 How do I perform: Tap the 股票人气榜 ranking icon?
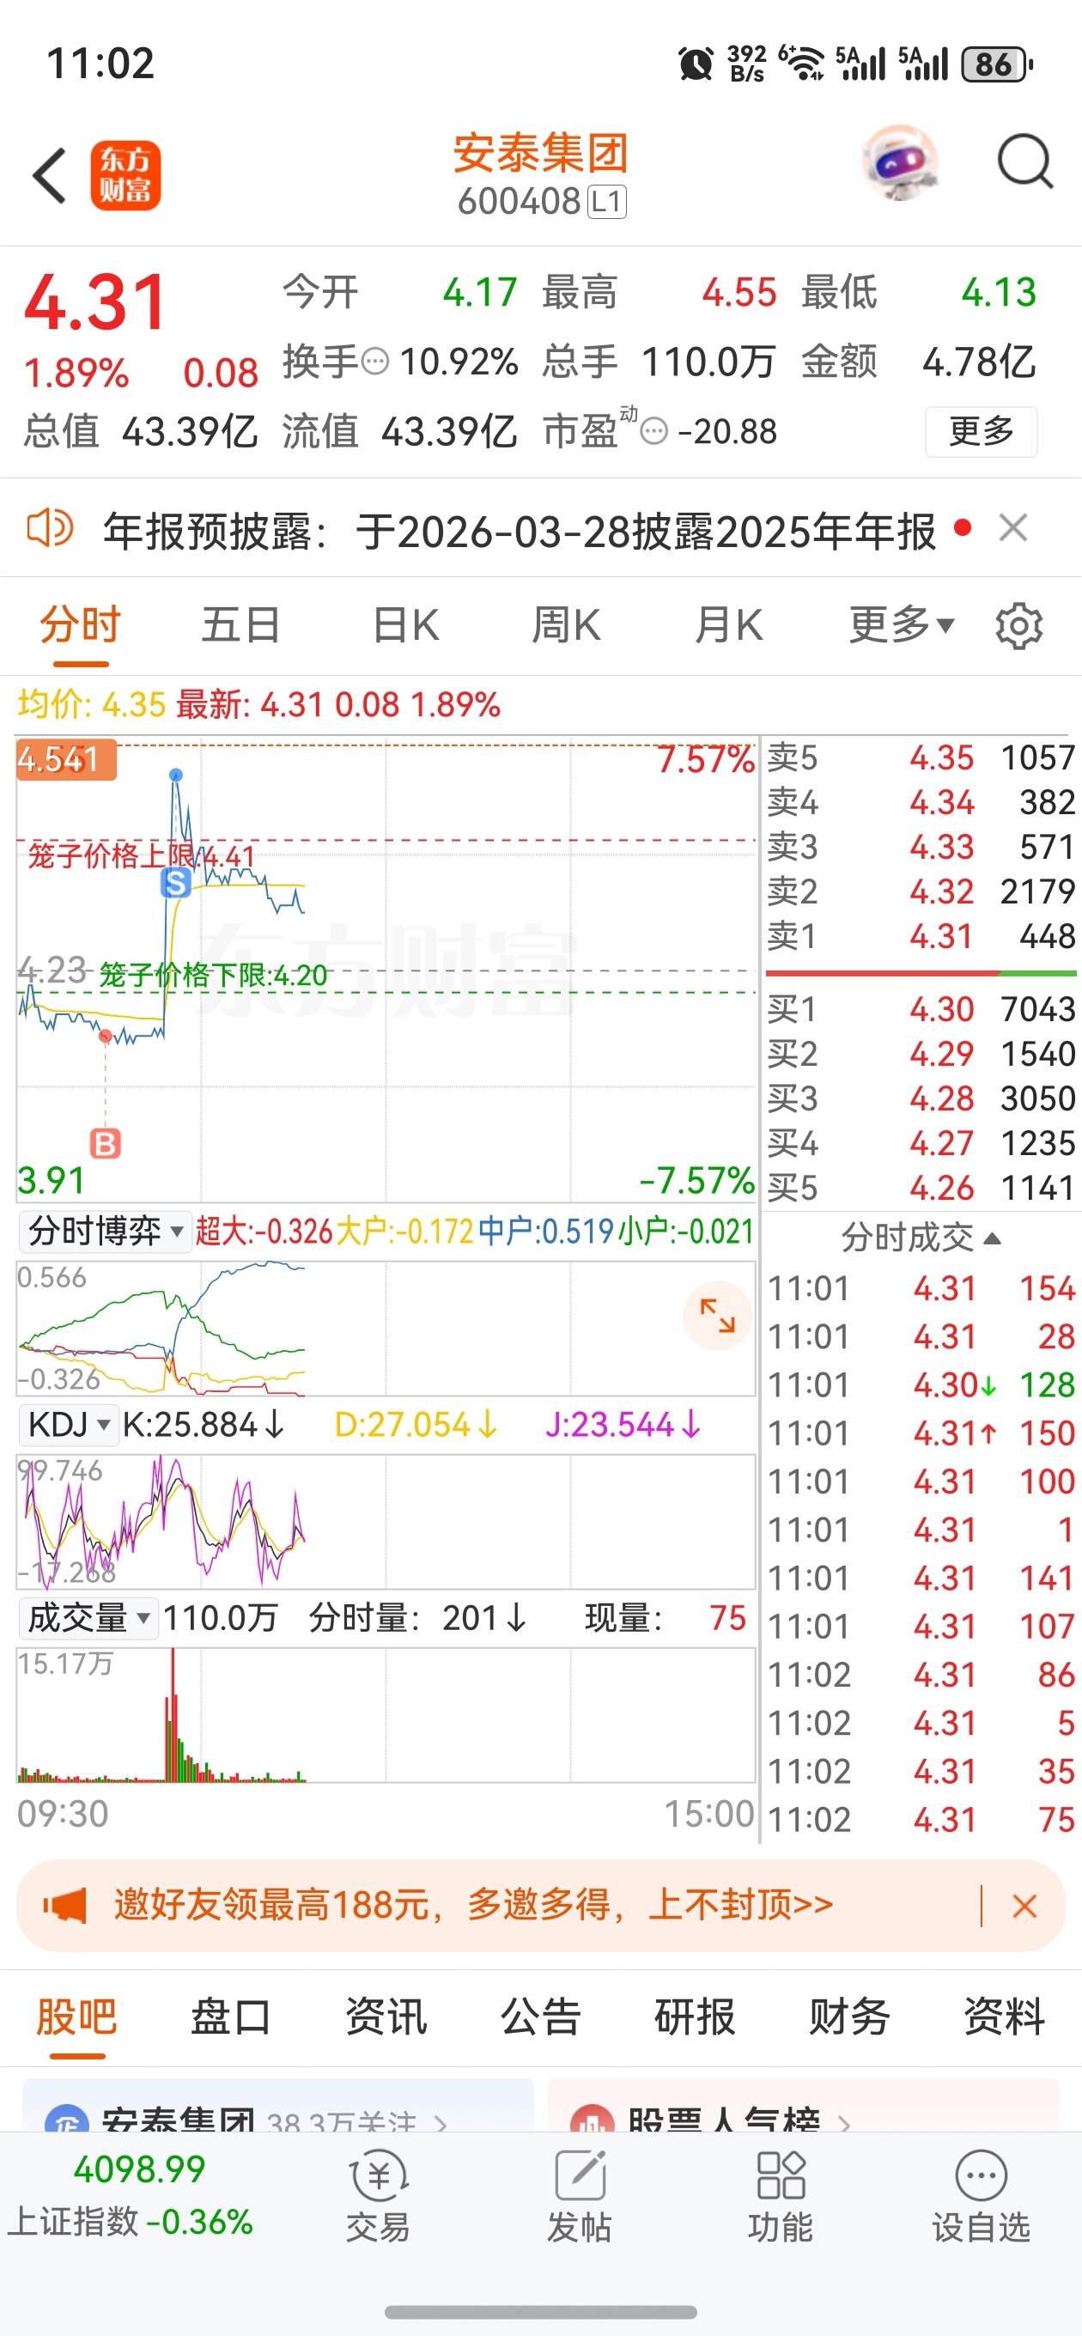point(593,2120)
